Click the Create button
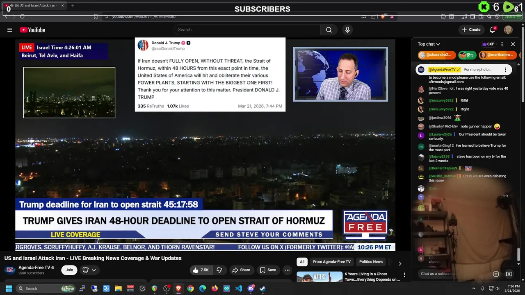The height and width of the screenshot is (295, 525). coord(471,29)
